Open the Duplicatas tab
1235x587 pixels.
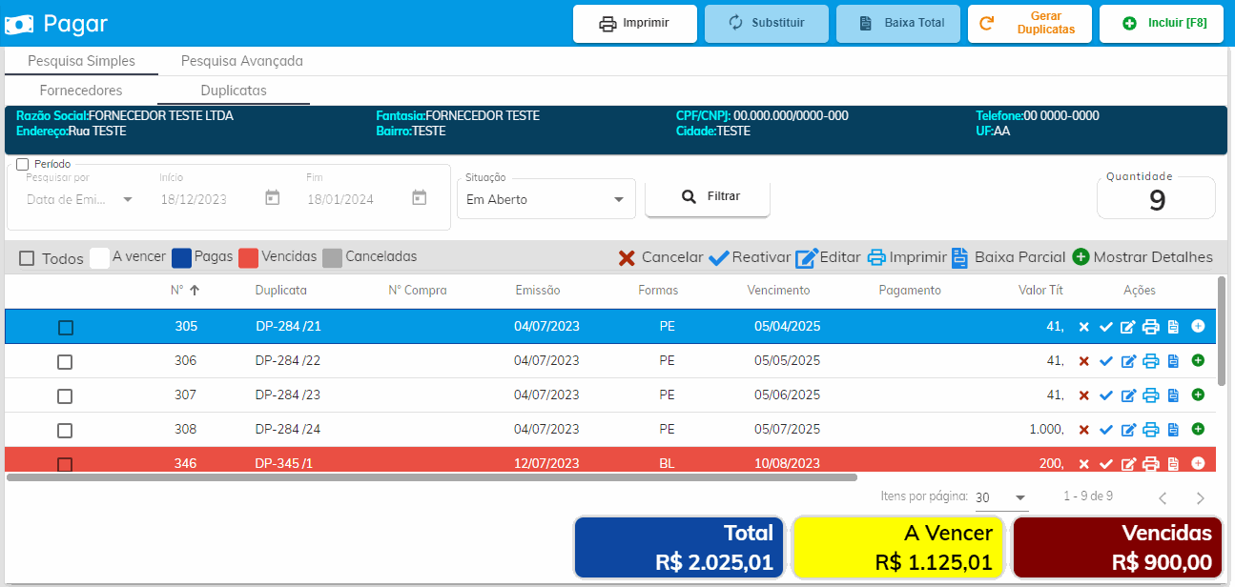pos(234,91)
